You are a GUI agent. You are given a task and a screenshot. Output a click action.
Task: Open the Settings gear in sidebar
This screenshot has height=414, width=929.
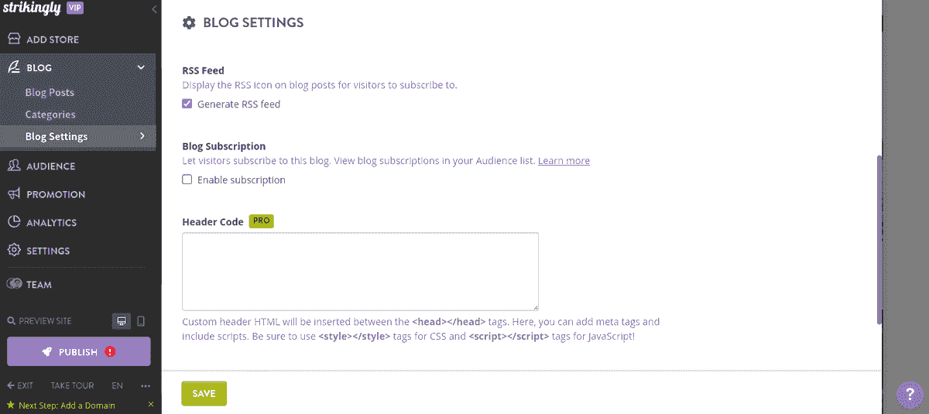pos(14,251)
